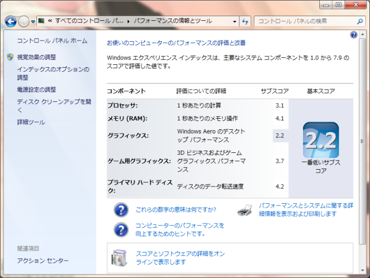The height and width of the screenshot is (278, 370).
Task: Click お使いのコンピューターのパフォーマンスの評価と改善 heading
Action: 176,43
